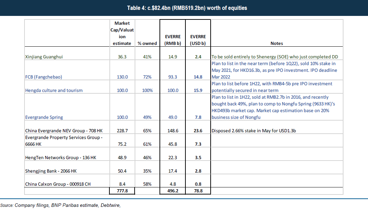This screenshot has width=368, height=215.
Task: Select the Xinjiang Guanghui row label
Action: click(44, 57)
